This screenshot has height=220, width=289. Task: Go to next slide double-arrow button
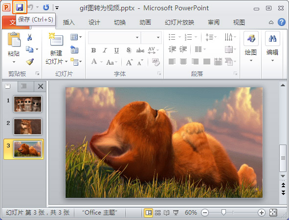coord(283,193)
